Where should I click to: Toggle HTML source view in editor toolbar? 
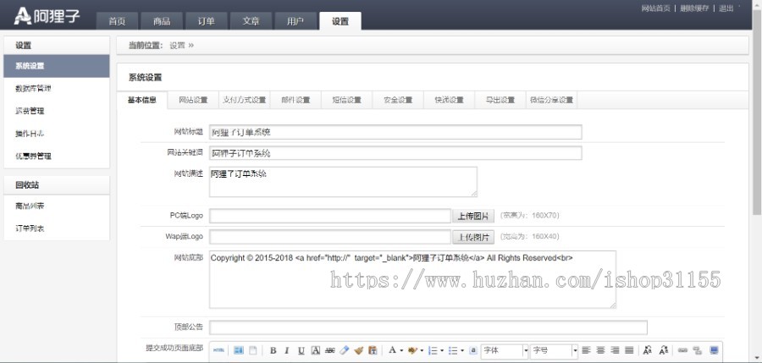[x=219, y=349]
